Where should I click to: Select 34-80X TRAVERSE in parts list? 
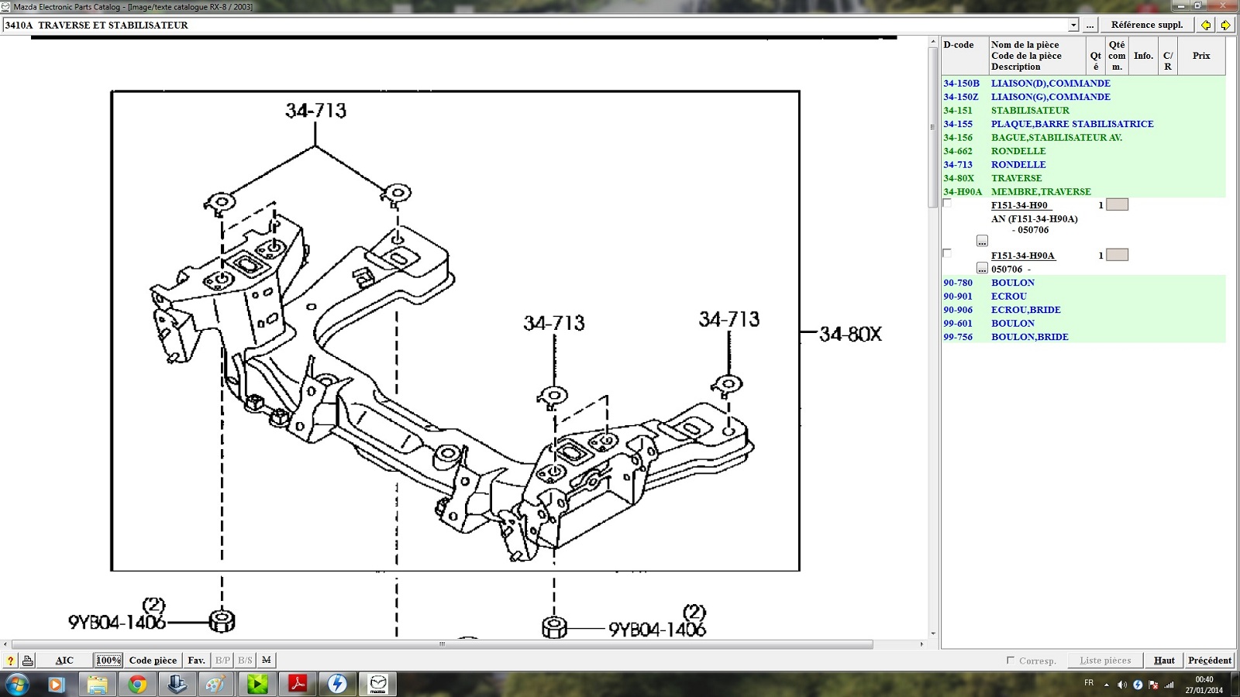point(1016,178)
